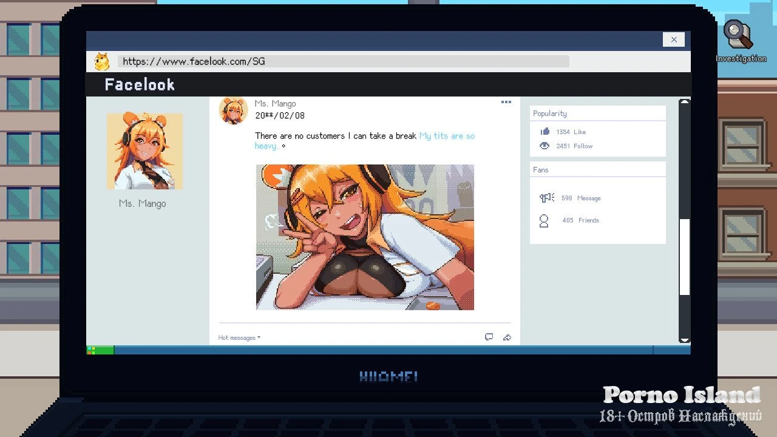
Task: Close the browser window with X
Action: pyautogui.click(x=673, y=39)
